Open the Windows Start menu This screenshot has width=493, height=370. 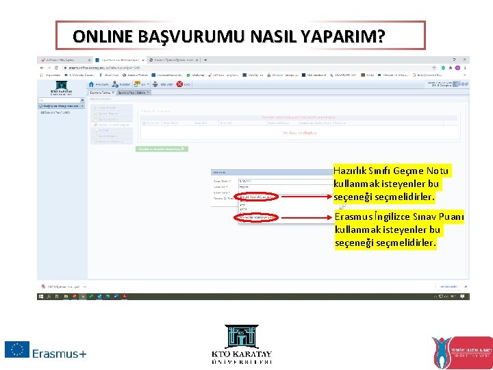(x=41, y=297)
